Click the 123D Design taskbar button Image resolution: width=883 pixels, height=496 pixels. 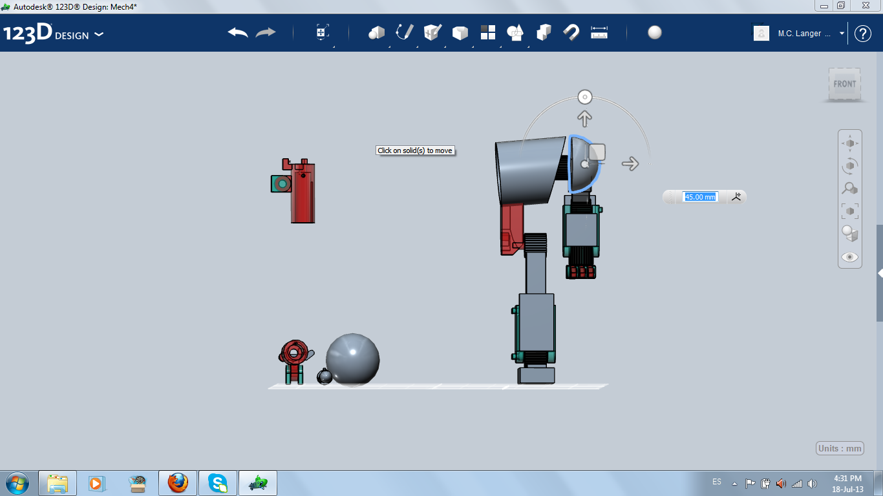click(x=259, y=482)
